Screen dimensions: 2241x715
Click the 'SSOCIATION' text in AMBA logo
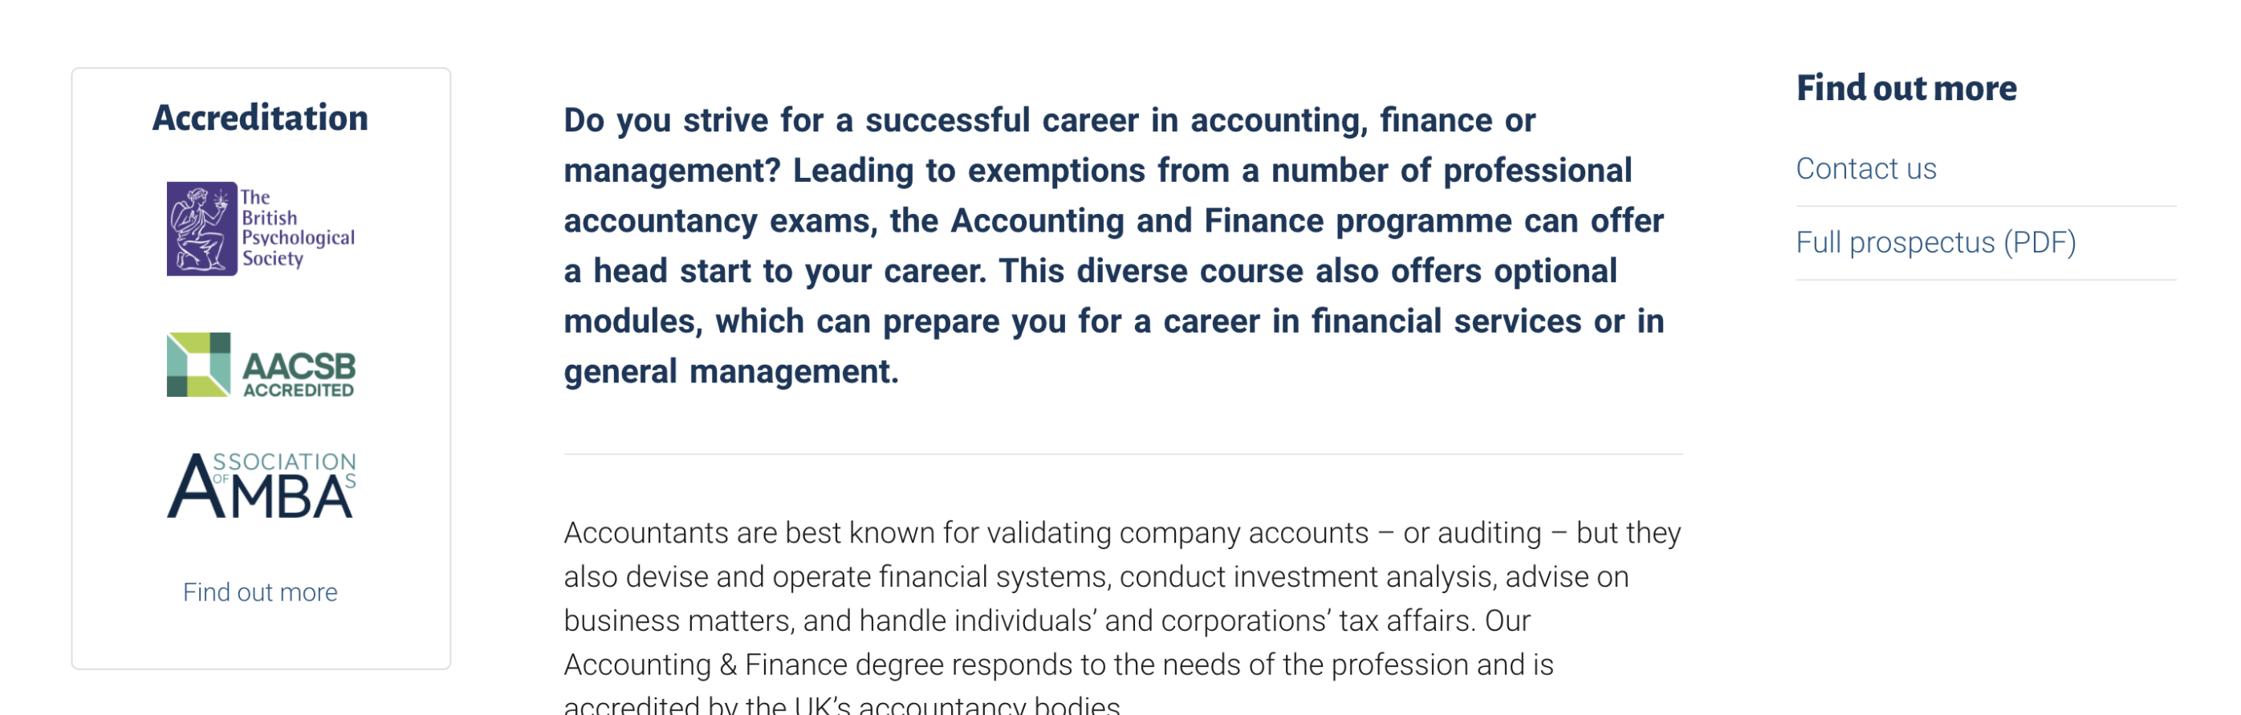tap(284, 462)
